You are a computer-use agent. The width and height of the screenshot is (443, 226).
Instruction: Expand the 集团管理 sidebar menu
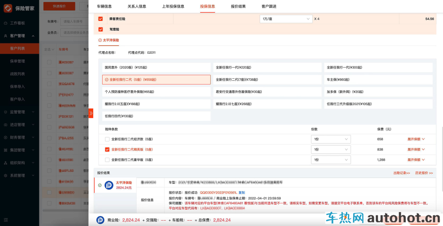[x=20, y=150]
